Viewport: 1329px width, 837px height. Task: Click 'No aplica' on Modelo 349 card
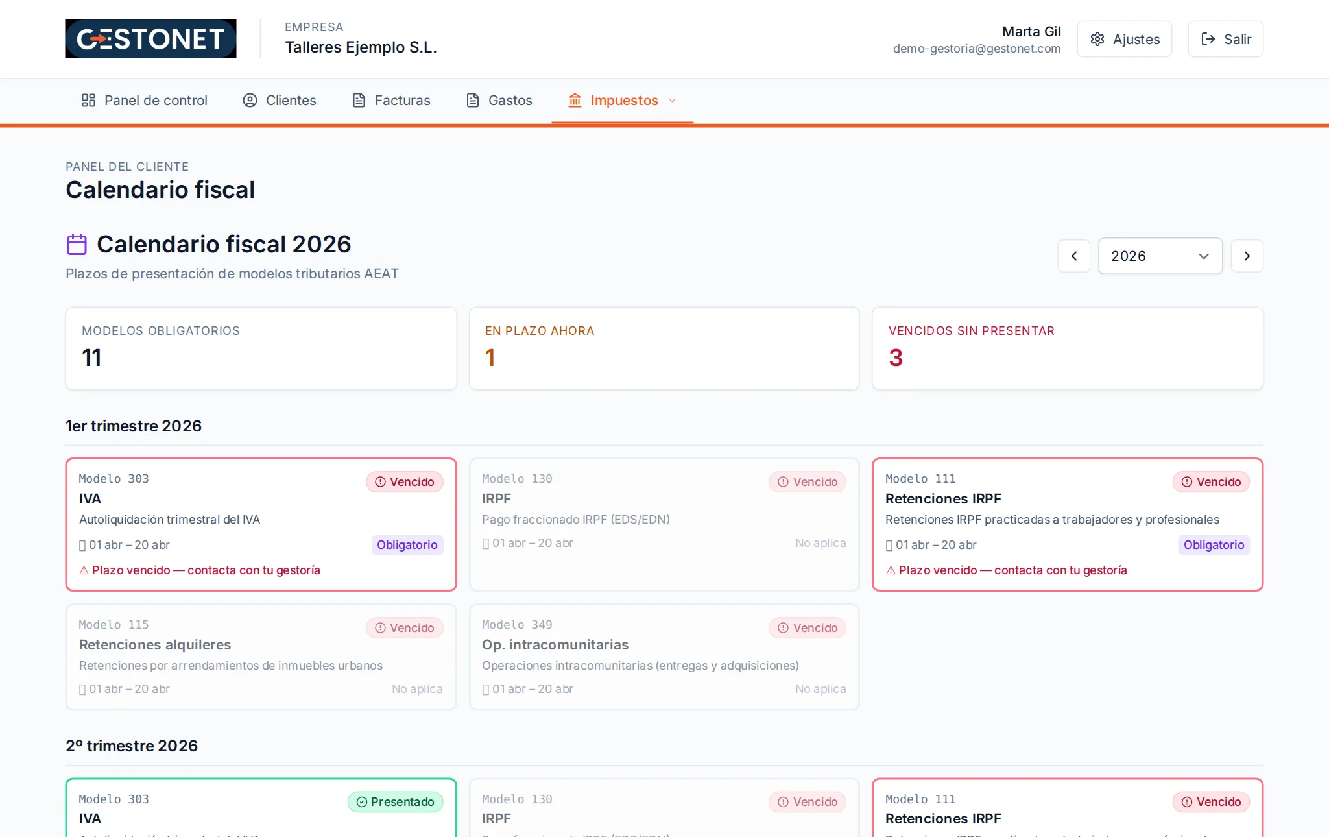pyautogui.click(x=820, y=689)
